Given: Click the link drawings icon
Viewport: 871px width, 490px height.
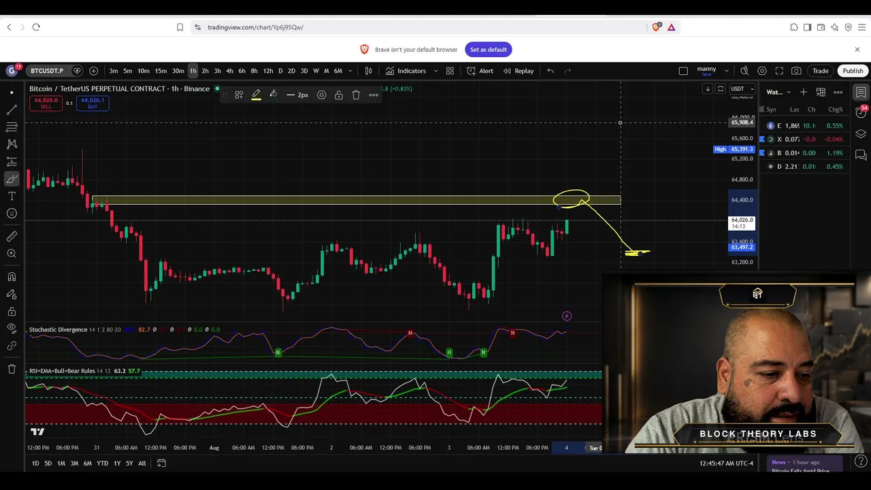Looking at the screenshot, I should 12,346.
